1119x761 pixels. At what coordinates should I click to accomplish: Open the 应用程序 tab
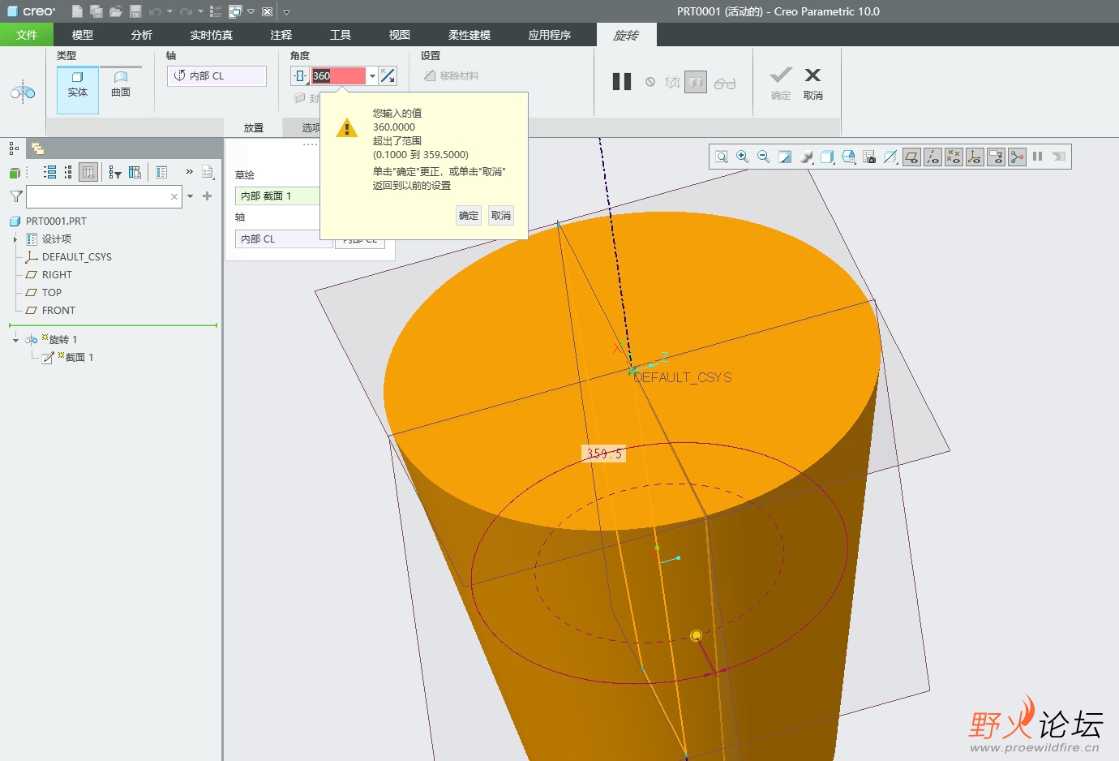[x=550, y=35]
